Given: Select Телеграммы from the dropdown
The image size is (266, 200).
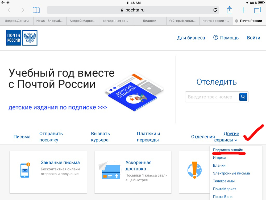Looking at the screenshot, I should click(224, 181).
